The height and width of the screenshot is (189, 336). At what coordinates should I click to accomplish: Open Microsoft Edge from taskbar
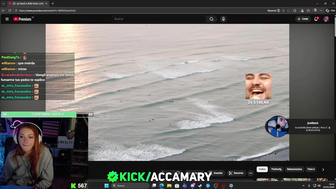tap(161, 186)
